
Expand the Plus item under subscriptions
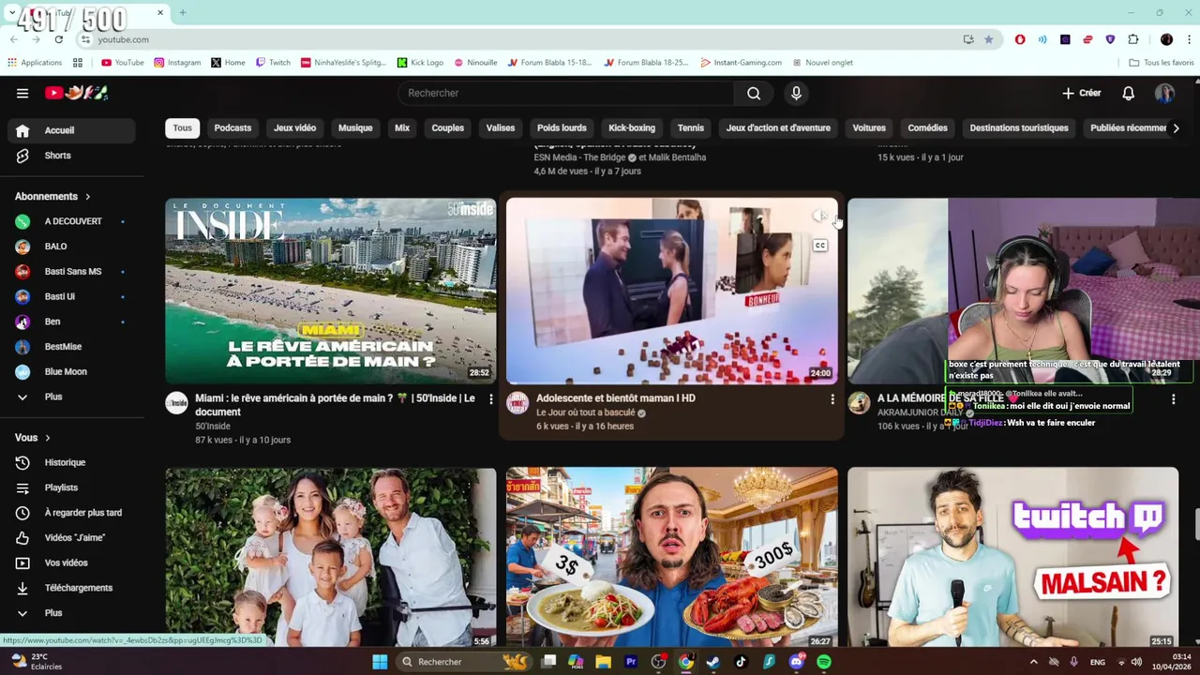(71, 397)
